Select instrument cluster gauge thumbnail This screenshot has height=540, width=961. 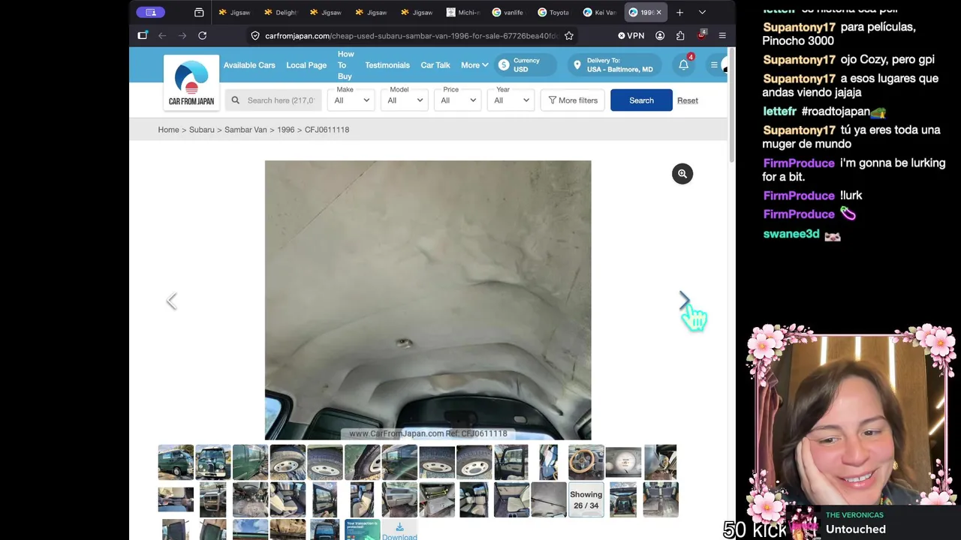(623, 462)
